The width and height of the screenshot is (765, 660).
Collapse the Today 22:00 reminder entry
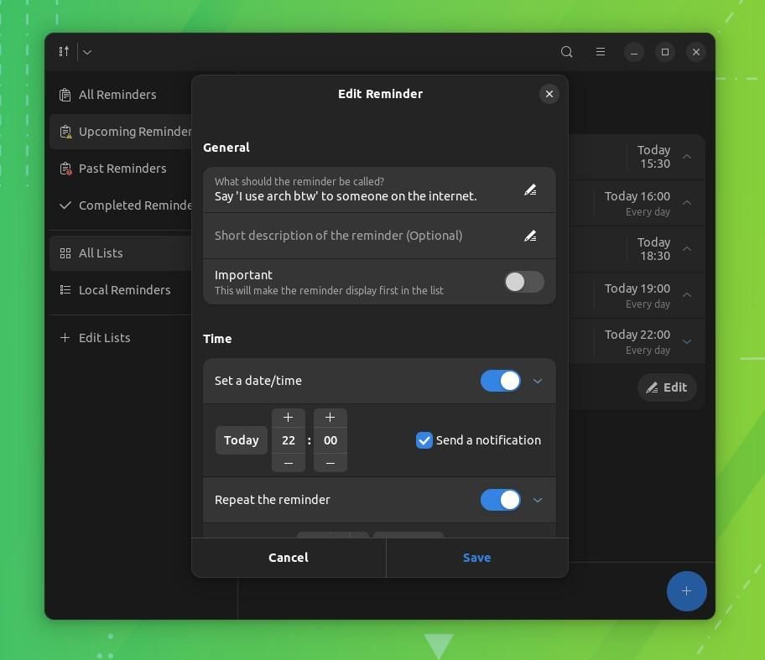pos(686,341)
